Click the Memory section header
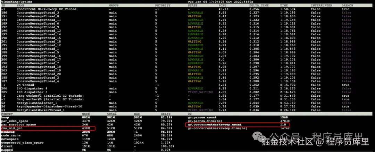This screenshot has width=375, height=152. pyautogui.click(x=7, y=114)
